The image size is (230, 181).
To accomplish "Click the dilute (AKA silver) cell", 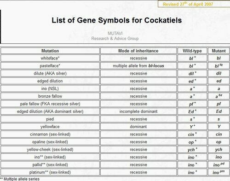I will (x=50, y=73).
